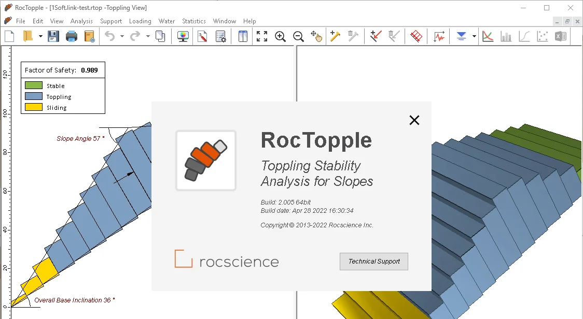Screen dimensions: 583x319
Task: Click the Technical Support button
Action: tap(373, 262)
